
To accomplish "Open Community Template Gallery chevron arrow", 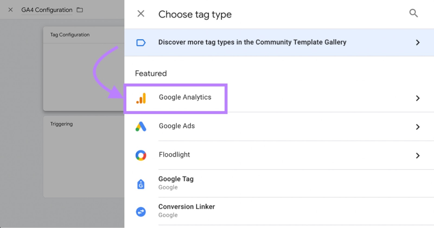I will pos(417,43).
